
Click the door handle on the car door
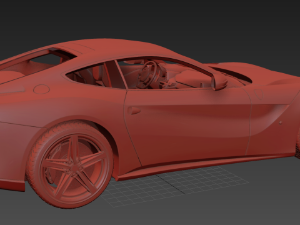(134, 111)
